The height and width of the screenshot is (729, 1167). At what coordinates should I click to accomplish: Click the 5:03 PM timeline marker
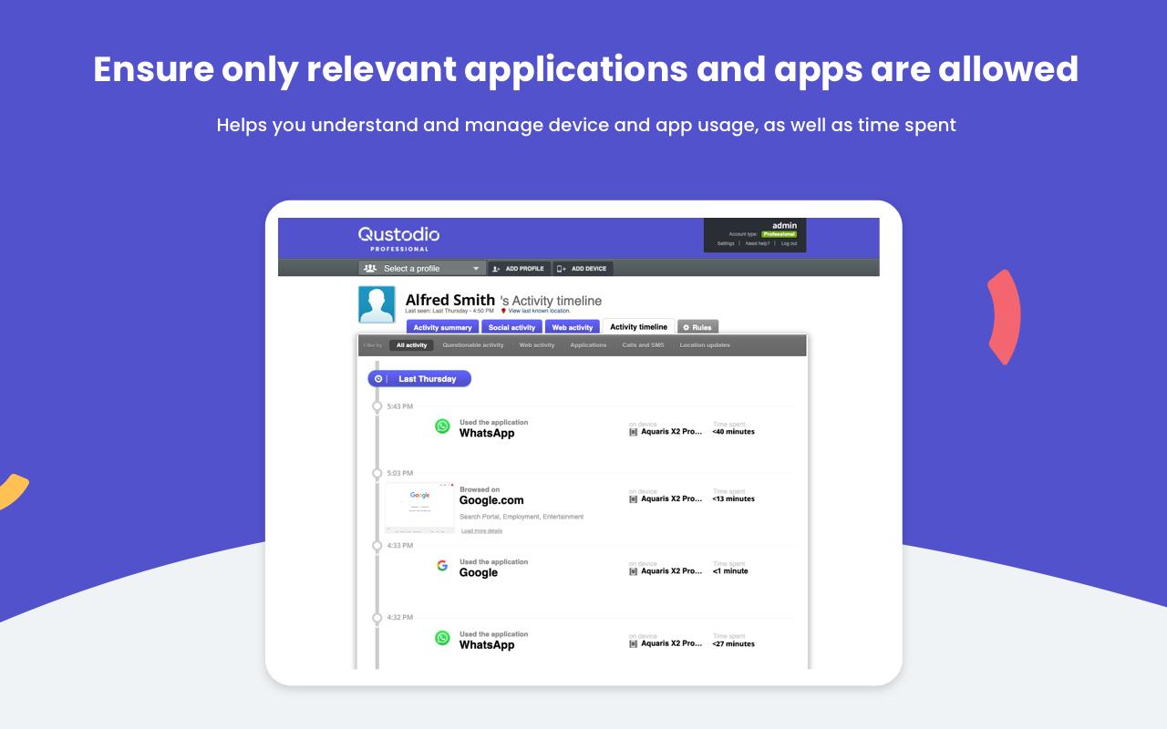click(377, 473)
